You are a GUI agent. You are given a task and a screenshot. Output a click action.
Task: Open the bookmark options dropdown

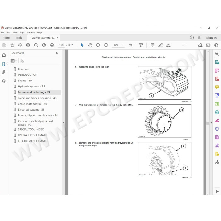click(x=14, y=61)
